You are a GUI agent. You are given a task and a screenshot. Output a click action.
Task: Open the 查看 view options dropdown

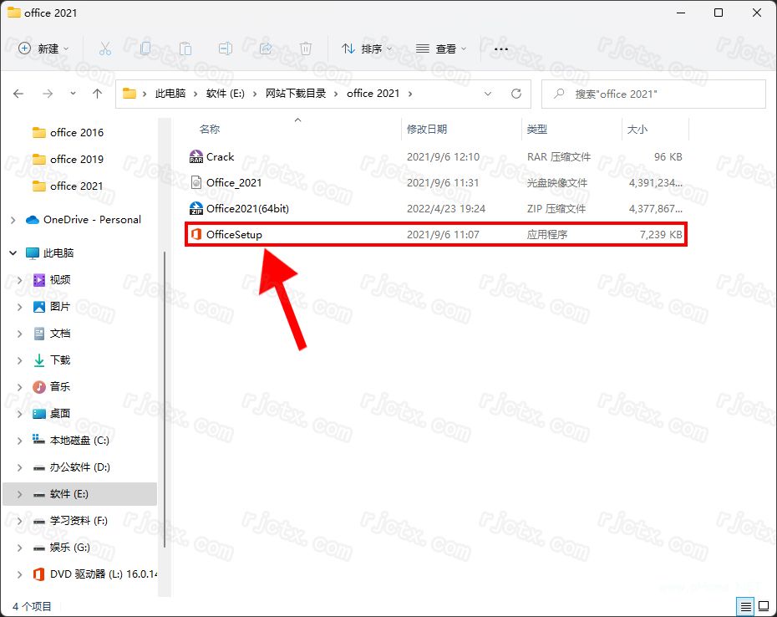(439, 49)
